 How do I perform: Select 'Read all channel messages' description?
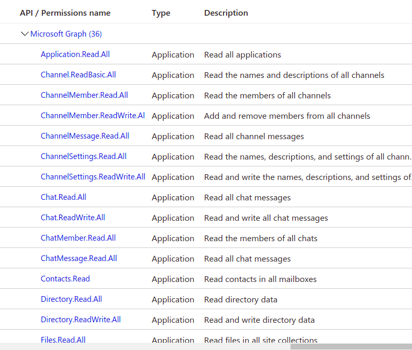(254, 136)
